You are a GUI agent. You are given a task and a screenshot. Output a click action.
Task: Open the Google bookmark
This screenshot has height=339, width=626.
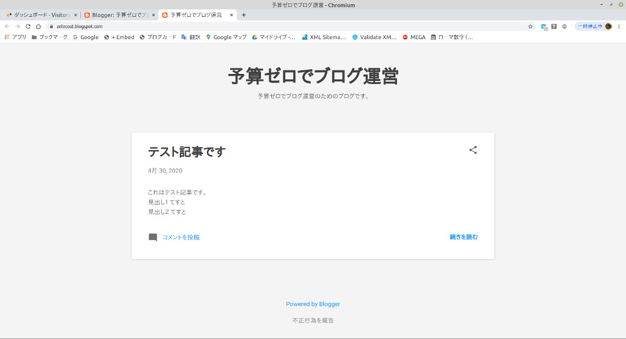pyautogui.click(x=86, y=37)
